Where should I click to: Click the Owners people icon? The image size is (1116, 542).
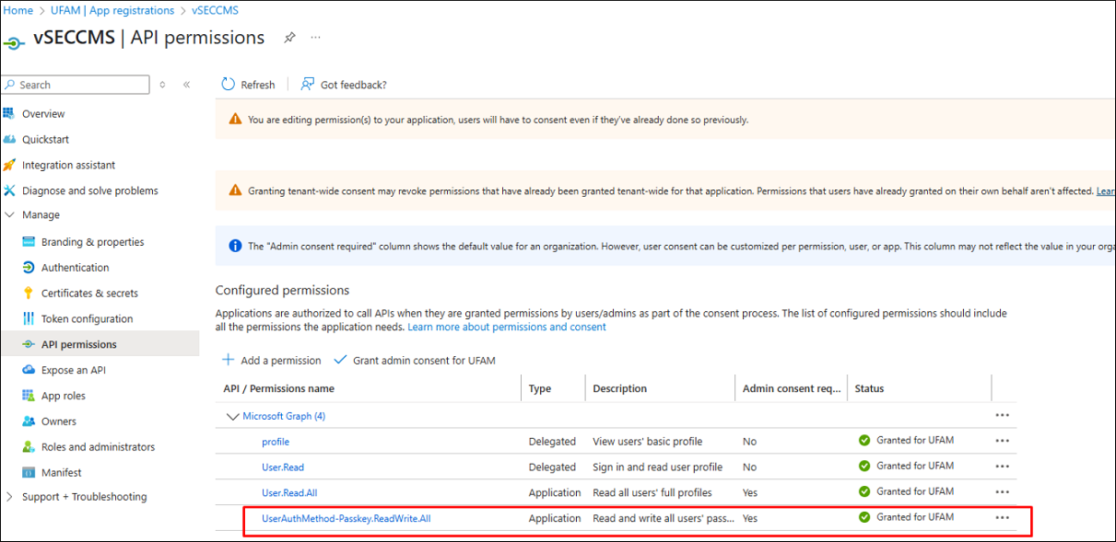pos(29,421)
